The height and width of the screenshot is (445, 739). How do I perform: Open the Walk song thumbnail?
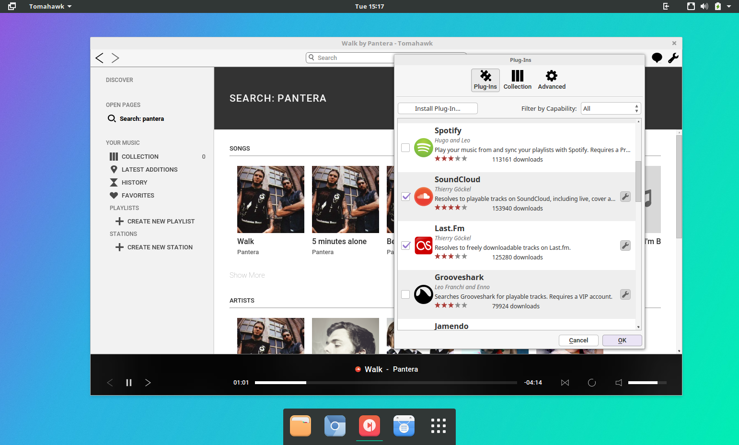271,199
